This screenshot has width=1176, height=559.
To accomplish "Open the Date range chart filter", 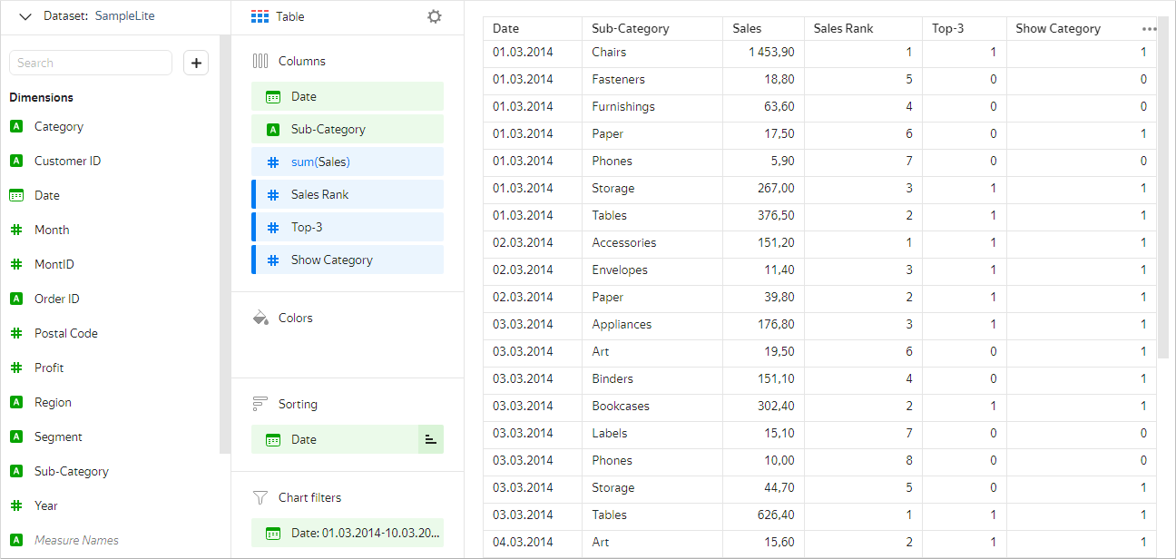I will (x=348, y=533).
